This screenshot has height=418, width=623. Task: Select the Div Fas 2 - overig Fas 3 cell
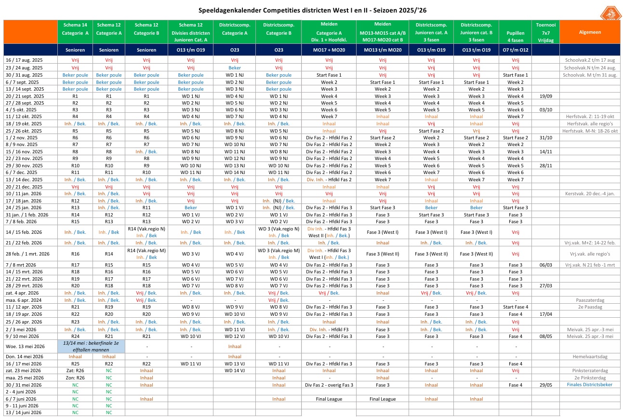click(x=329, y=385)
